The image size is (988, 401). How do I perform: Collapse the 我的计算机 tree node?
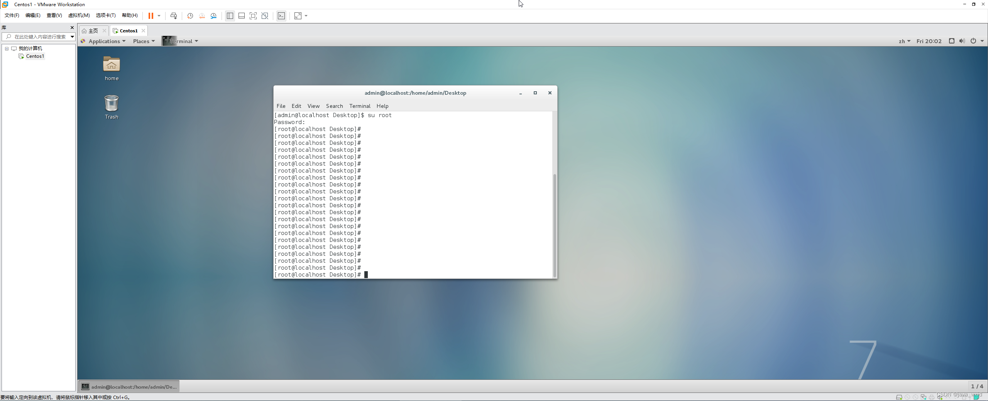pyautogui.click(x=7, y=49)
